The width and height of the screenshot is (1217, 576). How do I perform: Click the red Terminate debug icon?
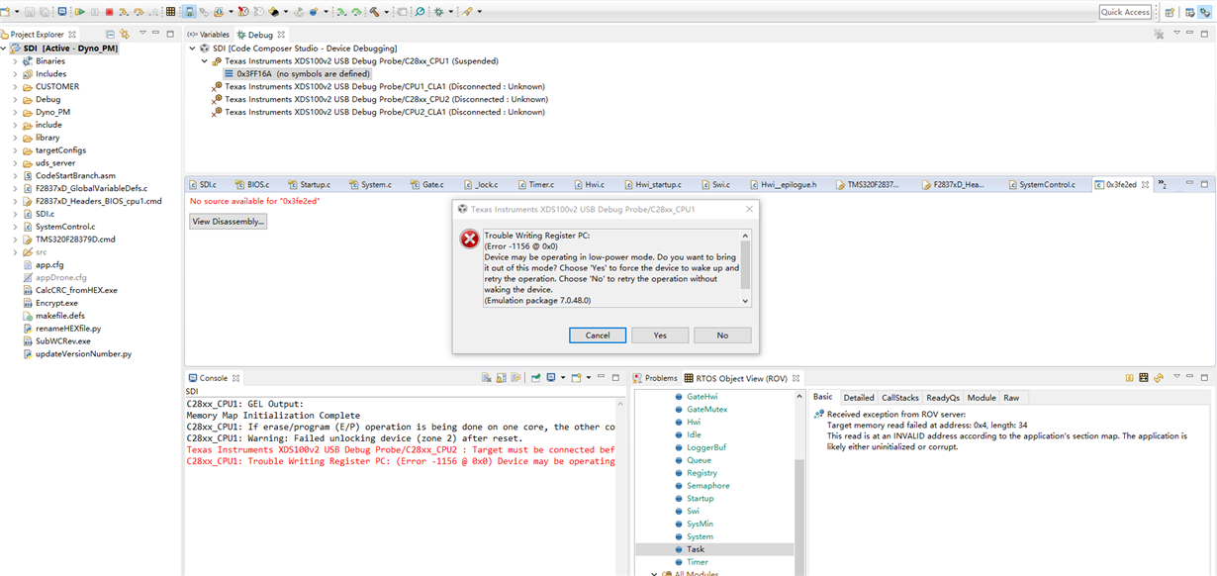[x=109, y=12]
